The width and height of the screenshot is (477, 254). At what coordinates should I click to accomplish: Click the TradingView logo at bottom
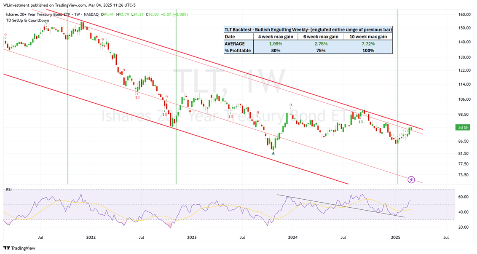pos(19,248)
